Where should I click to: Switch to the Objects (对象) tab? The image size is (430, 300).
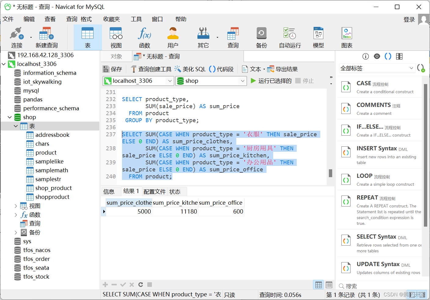tap(116, 57)
